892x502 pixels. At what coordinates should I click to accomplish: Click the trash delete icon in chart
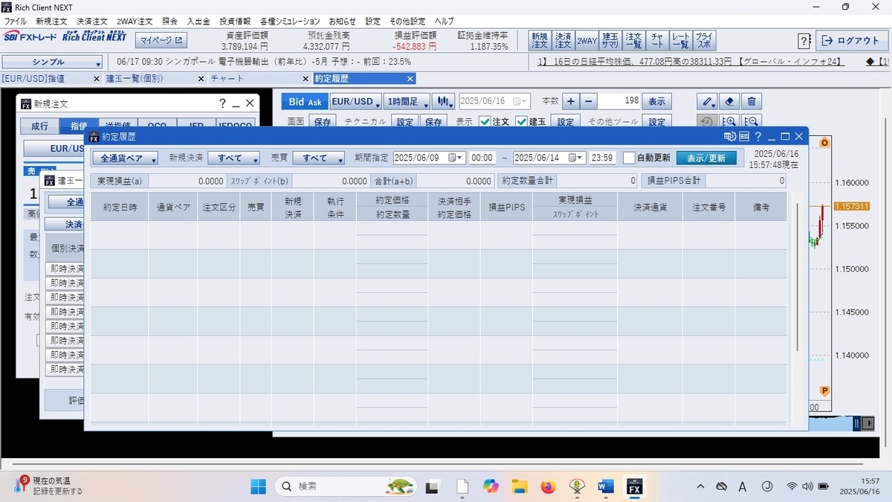[752, 102]
